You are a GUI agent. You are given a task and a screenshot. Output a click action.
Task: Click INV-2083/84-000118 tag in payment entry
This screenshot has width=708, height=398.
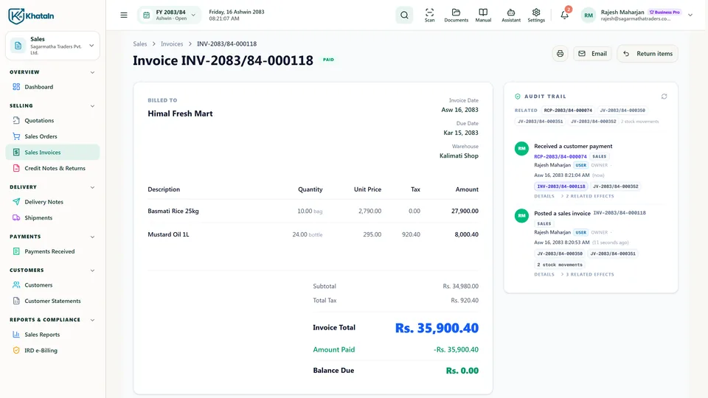560,186
